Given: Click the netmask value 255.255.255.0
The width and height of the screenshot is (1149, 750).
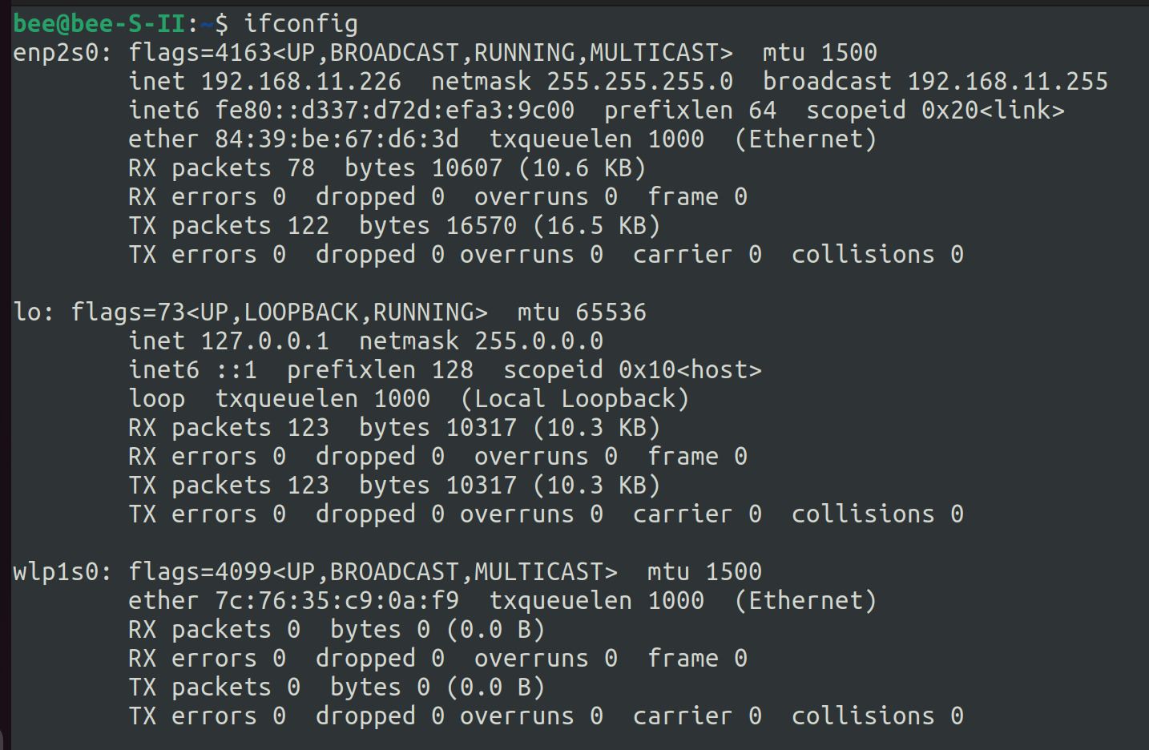Looking at the screenshot, I should point(639,82).
